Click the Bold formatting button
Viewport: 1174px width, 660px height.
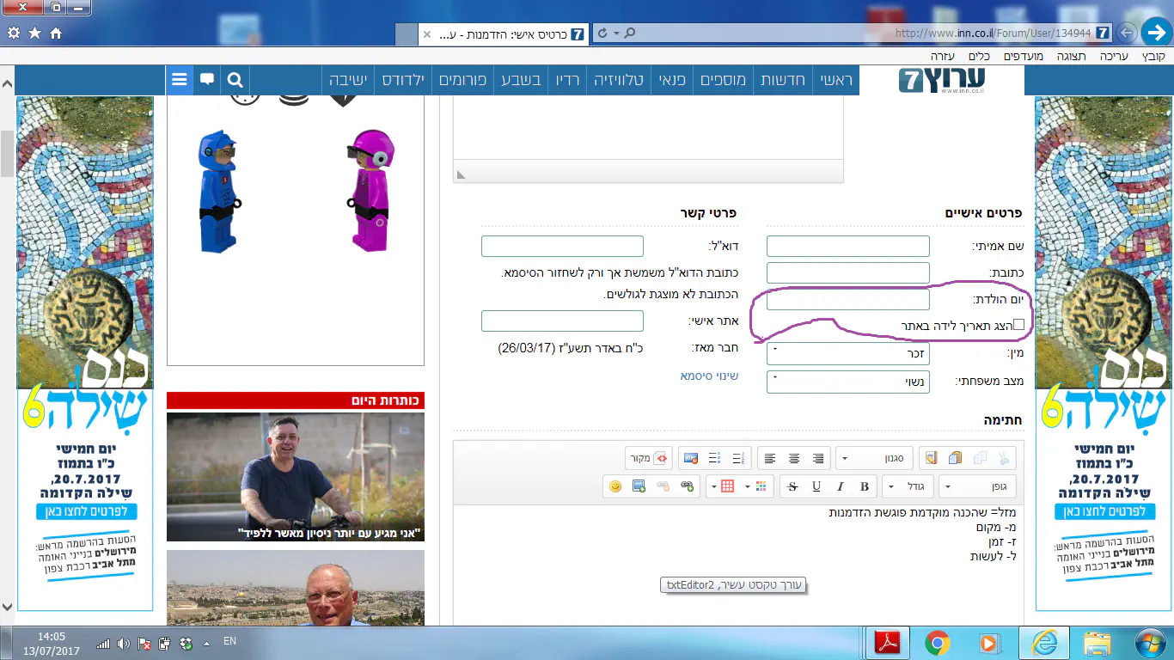(x=865, y=486)
